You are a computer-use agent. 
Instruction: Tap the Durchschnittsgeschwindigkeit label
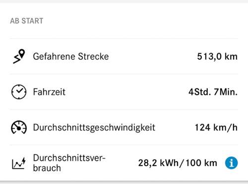(94, 128)
